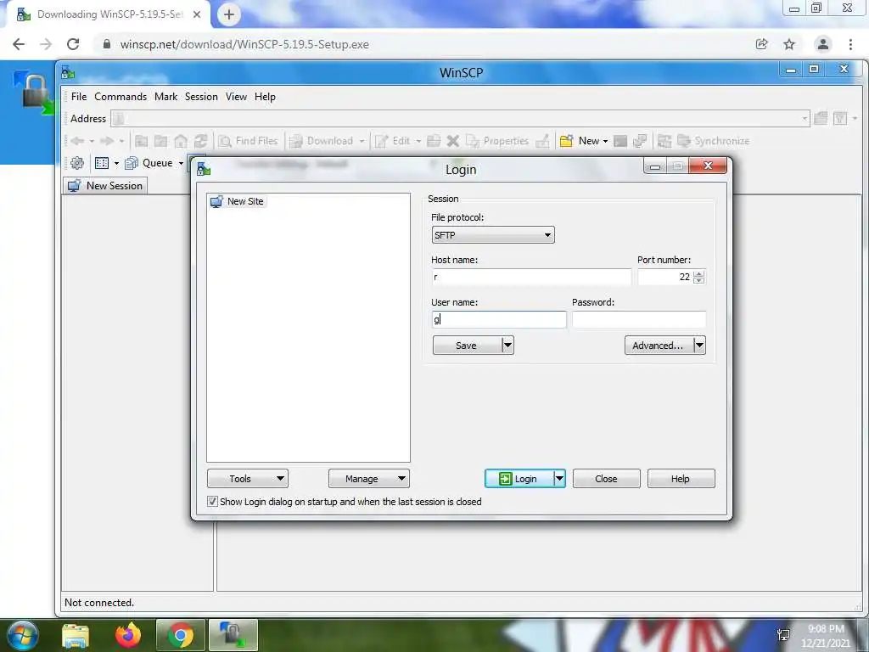Focus the User name input field
Viewport: 869px width, 652px height.
(499, 319)
